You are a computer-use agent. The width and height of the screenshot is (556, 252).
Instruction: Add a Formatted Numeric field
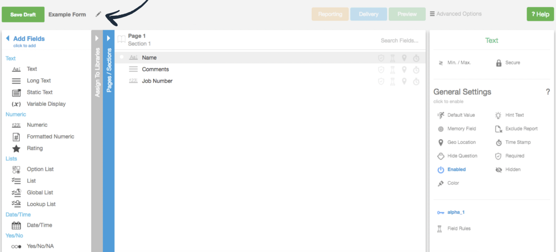click(50, 136)
